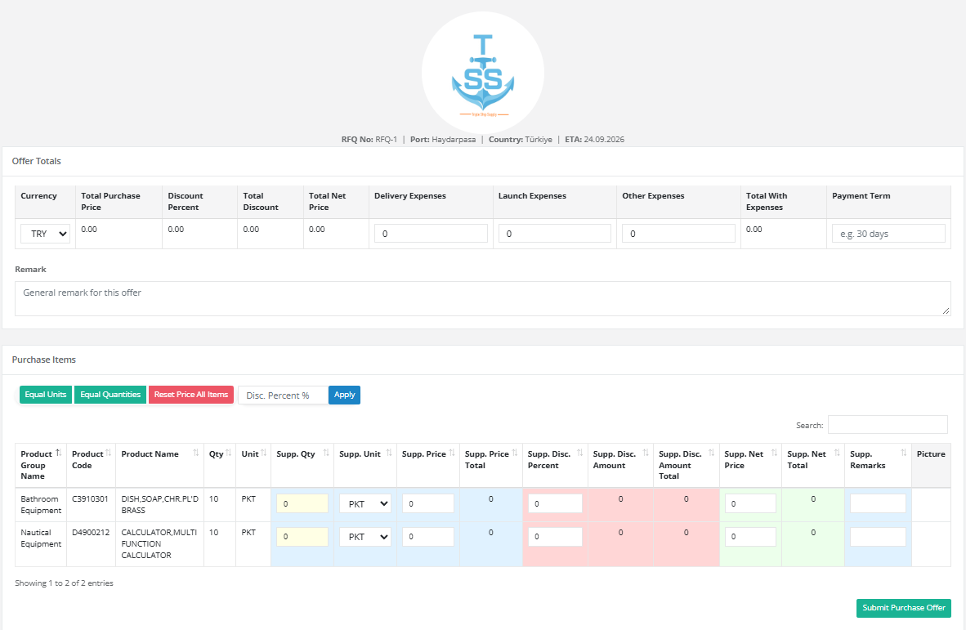
Task: Click 'Showing 1 to 2 of 2 entries' text
Action: click(64, 583)
